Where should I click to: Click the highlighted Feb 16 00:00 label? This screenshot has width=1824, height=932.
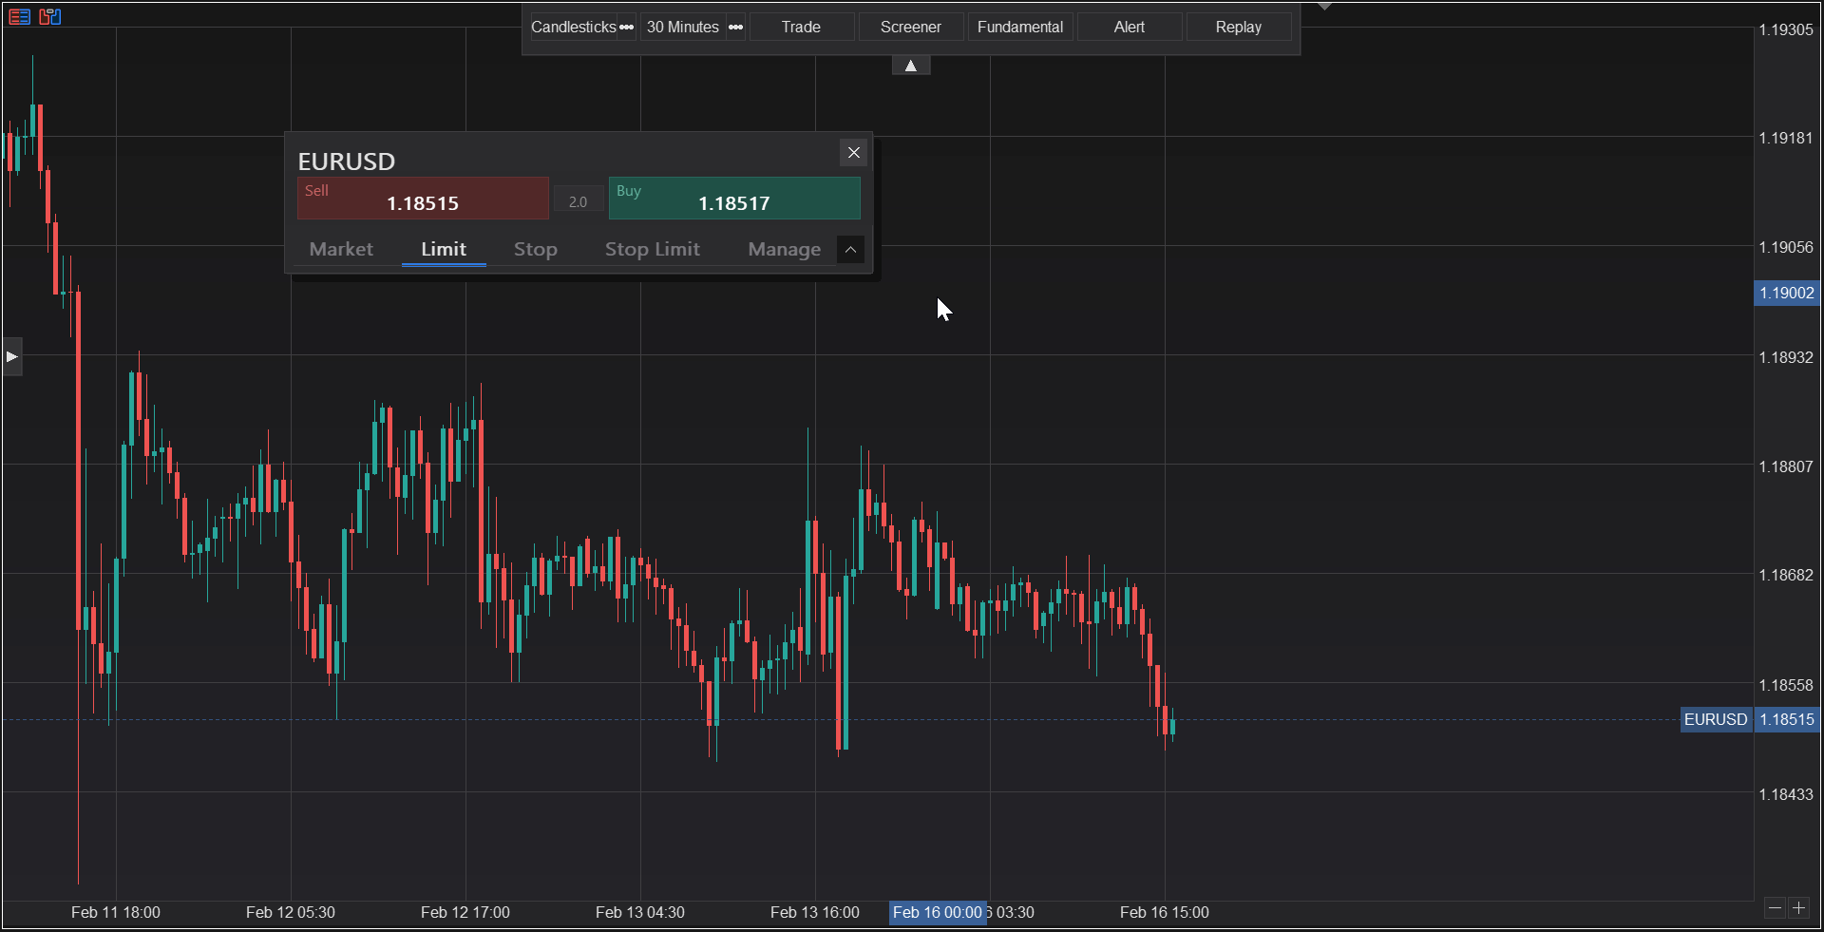(x=937, y=912)
